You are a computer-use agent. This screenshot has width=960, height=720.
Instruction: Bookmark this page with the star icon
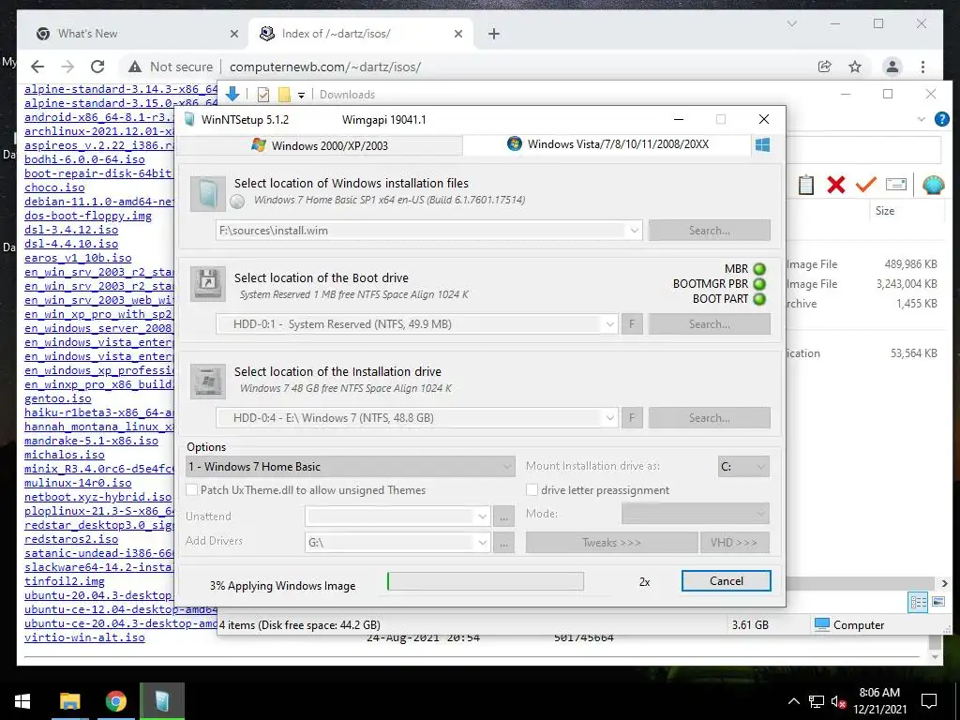[x=855, y=67]
